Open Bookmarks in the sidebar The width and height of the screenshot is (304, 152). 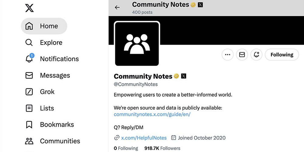pos(50,124)
